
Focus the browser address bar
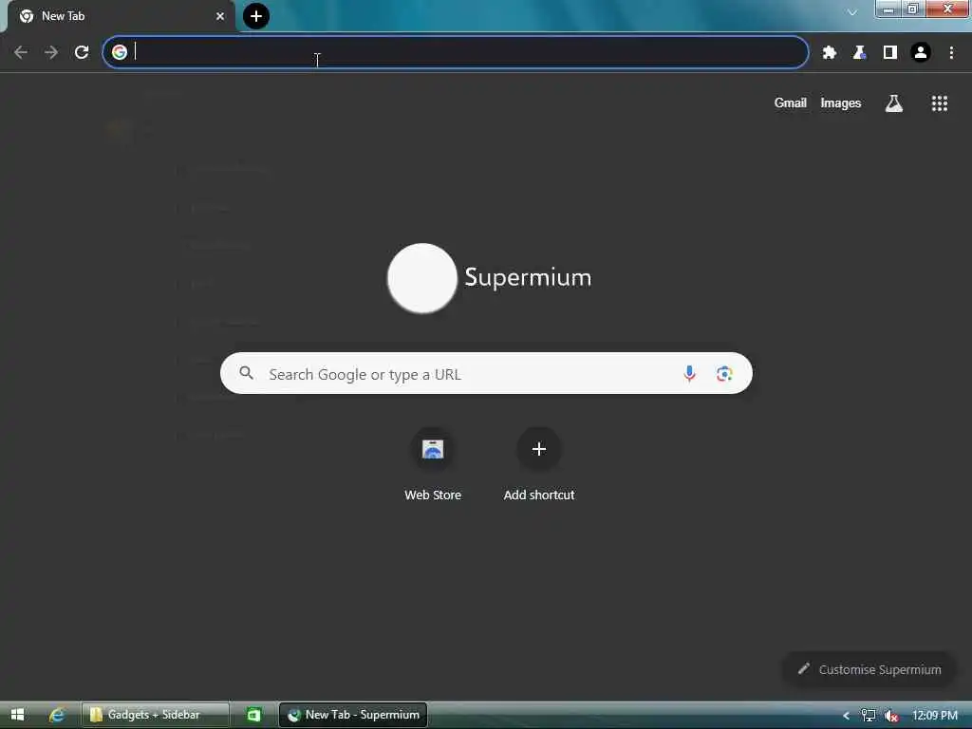tap(456, 52)
